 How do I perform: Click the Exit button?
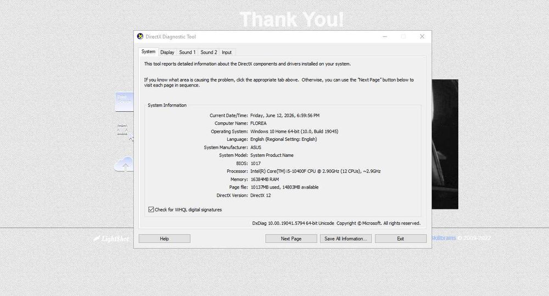tap(401, 238)
